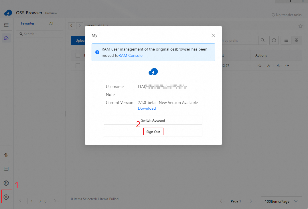Tick the first file row checkbox

[x=78, y=66]
